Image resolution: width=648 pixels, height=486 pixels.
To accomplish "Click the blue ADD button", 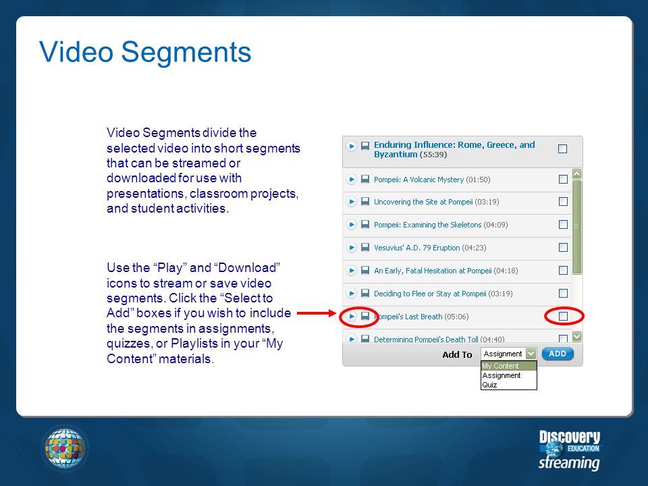I will coord(558,354).
